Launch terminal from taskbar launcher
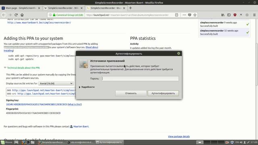 28,142
